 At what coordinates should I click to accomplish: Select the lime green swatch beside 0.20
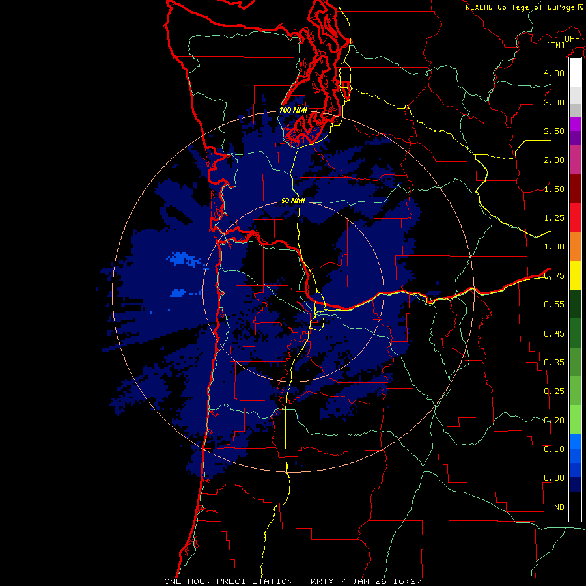click(x=575, y=420)
